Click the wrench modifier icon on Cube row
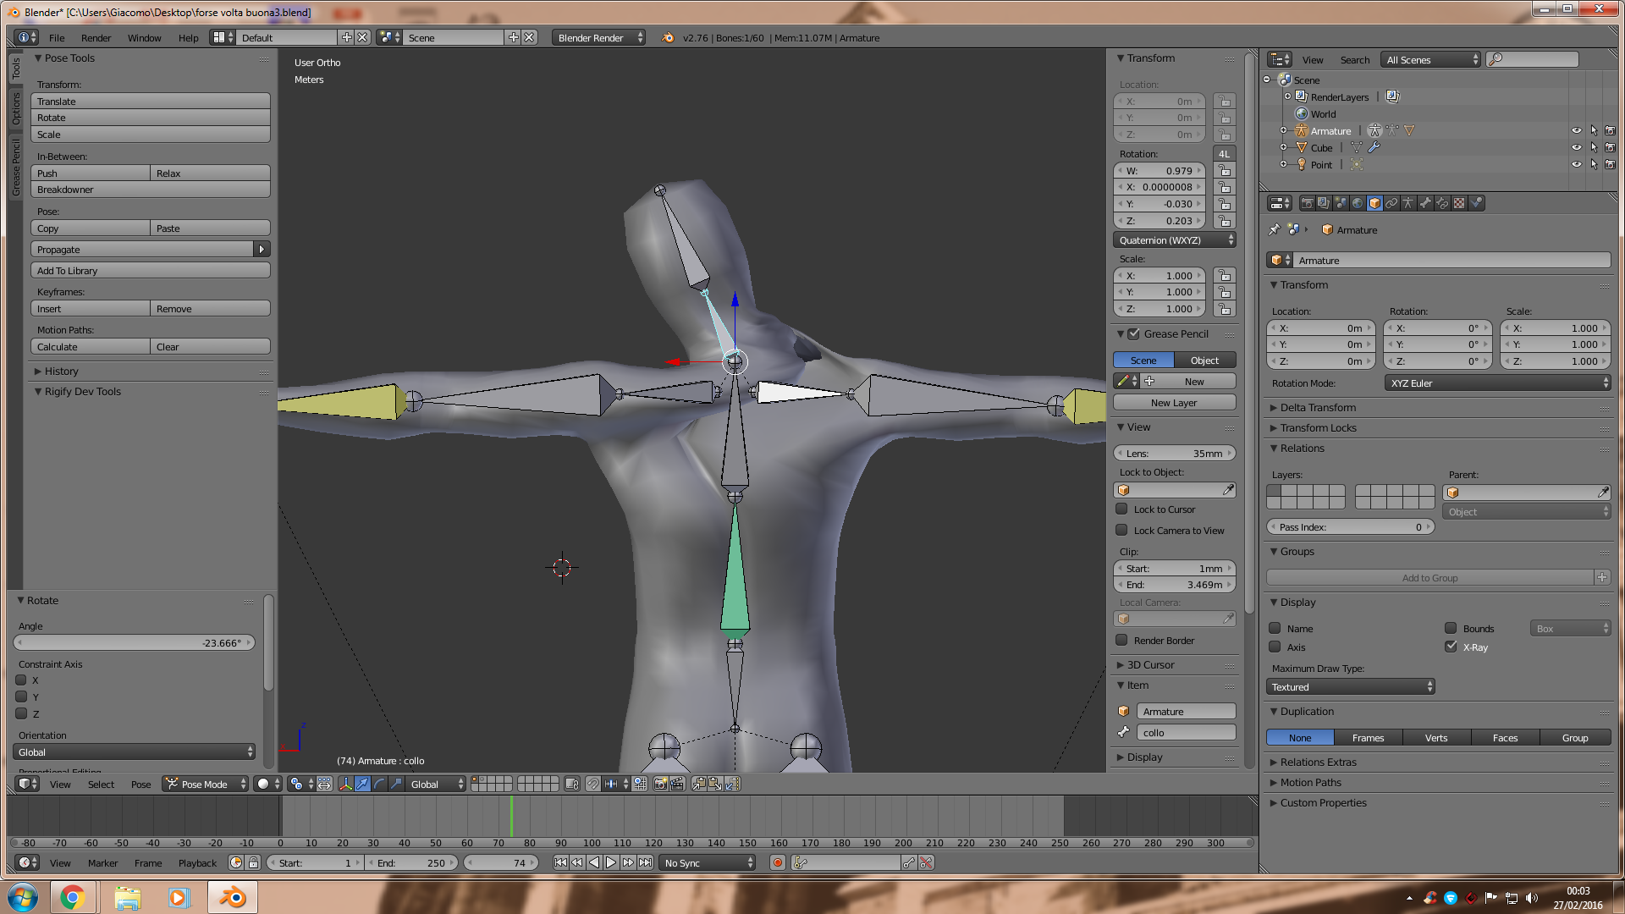The height and width of the screenshot is (914, 1625). (x=1374, y=147)
